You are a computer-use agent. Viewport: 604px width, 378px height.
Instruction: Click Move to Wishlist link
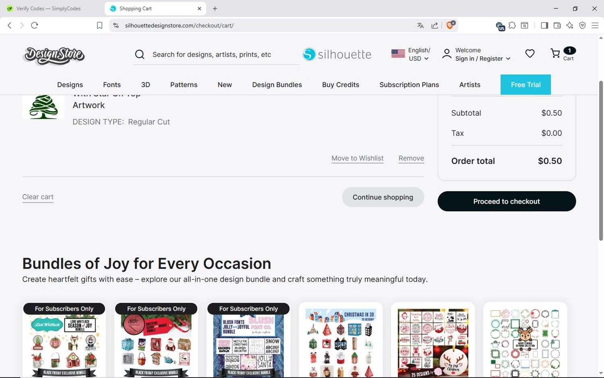point(358,158)
